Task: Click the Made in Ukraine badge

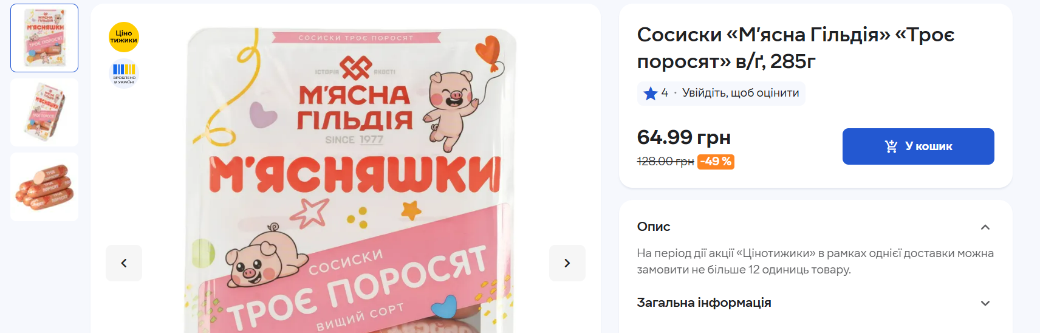Action: [124, 74]
